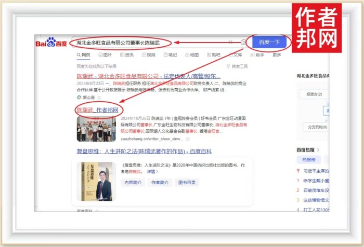Clear the search box with the X icon

(x=230, y=42)
